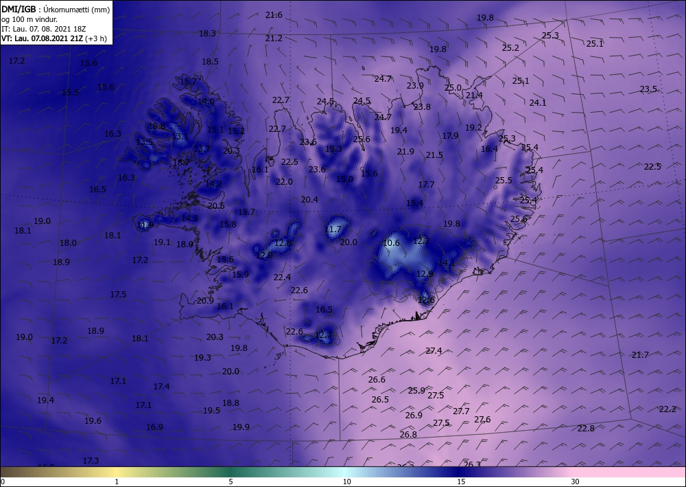Click the '19.3' value south of Reykjanes
This screenshot has width=686, height=487.
point(202,357)
